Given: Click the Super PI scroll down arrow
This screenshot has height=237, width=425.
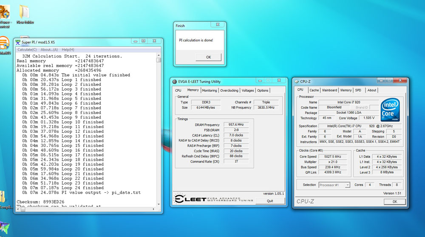Looking at the screenshot, I should click(159, 204).
